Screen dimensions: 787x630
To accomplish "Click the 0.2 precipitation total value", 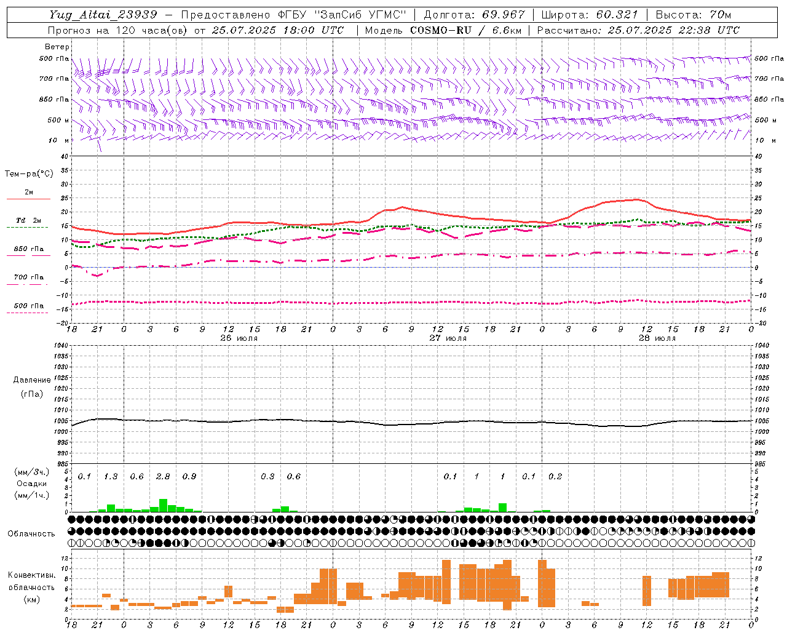I will coord(555,477).
